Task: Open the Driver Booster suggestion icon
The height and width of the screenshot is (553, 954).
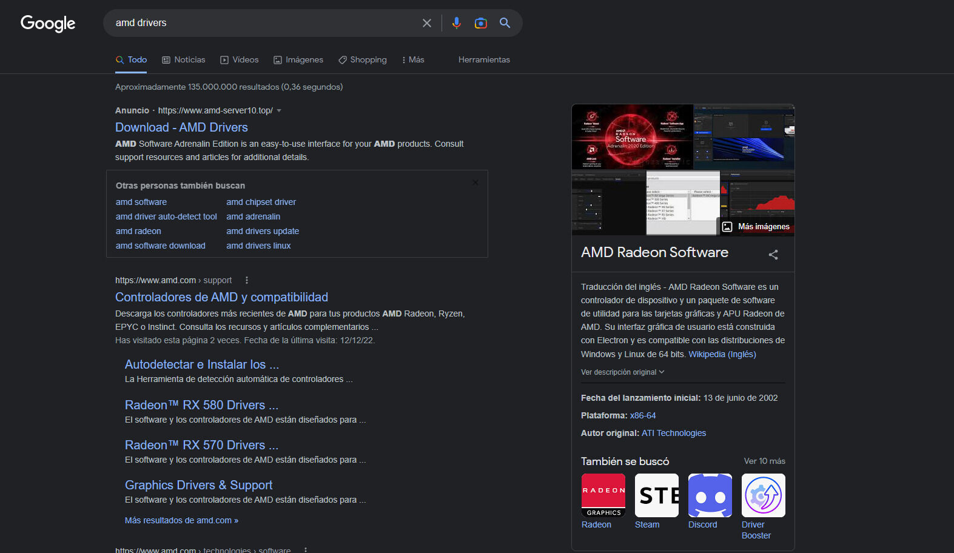Action: click(763, 495)
